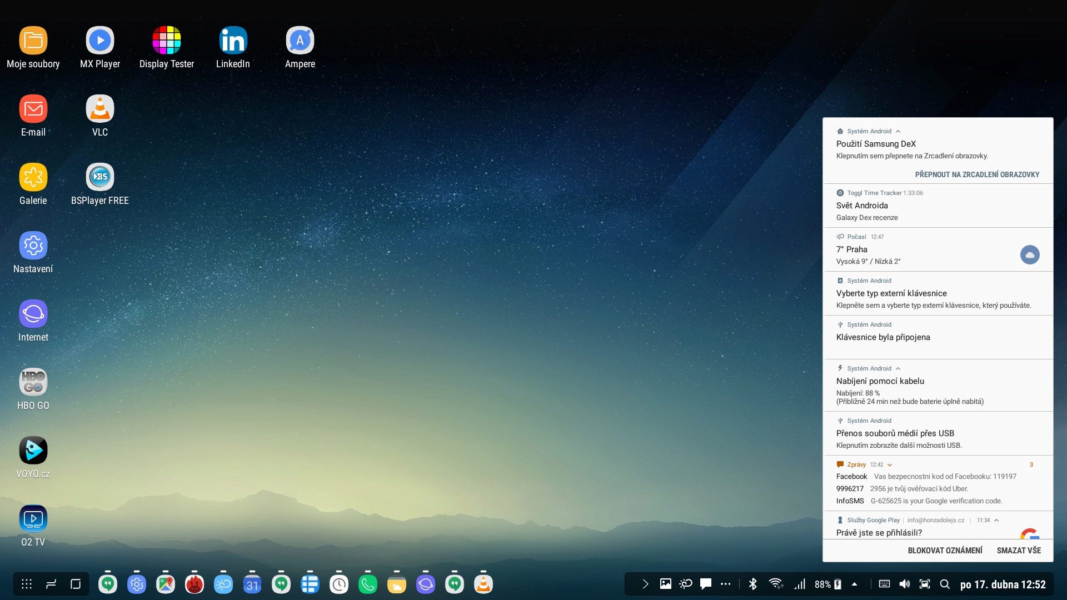Launch the HBO GO app
Viewport: 1067px width, 600px height.
click(33, 382)
